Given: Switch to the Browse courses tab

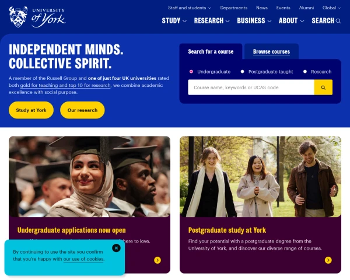Looking at the screenshot, I should [x=271, y=51].
